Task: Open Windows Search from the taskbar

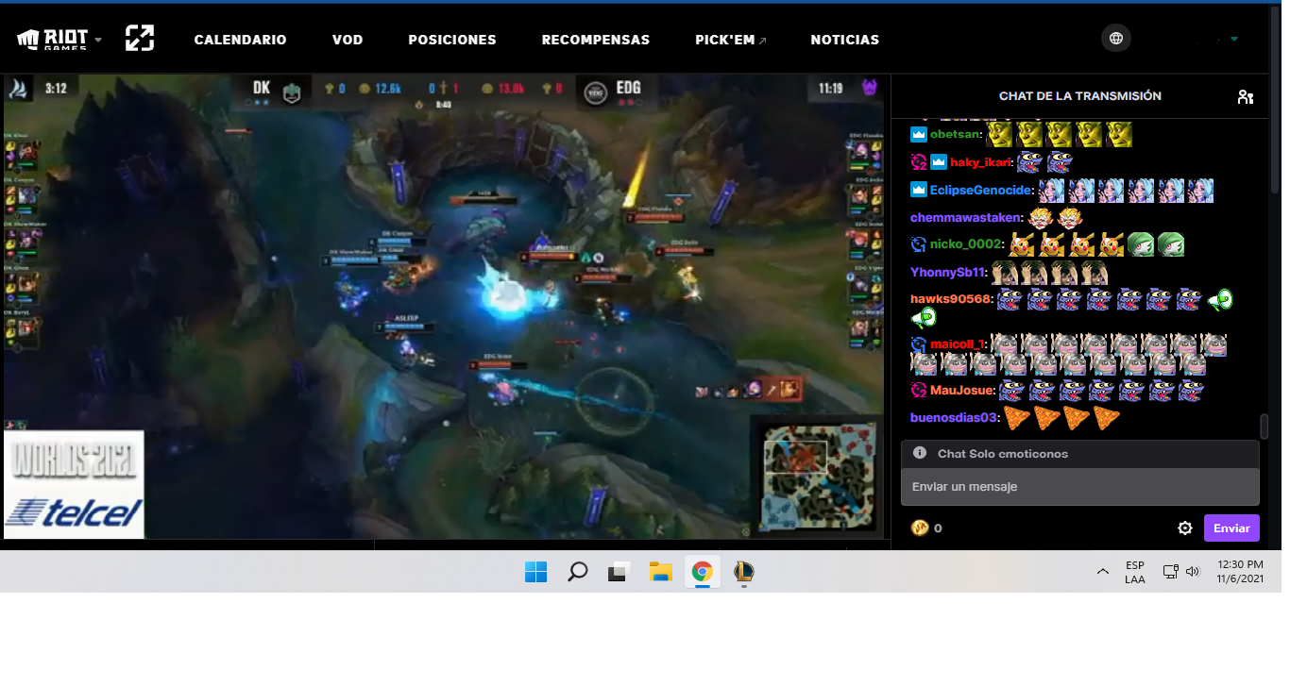Action: tap(578, 572)
